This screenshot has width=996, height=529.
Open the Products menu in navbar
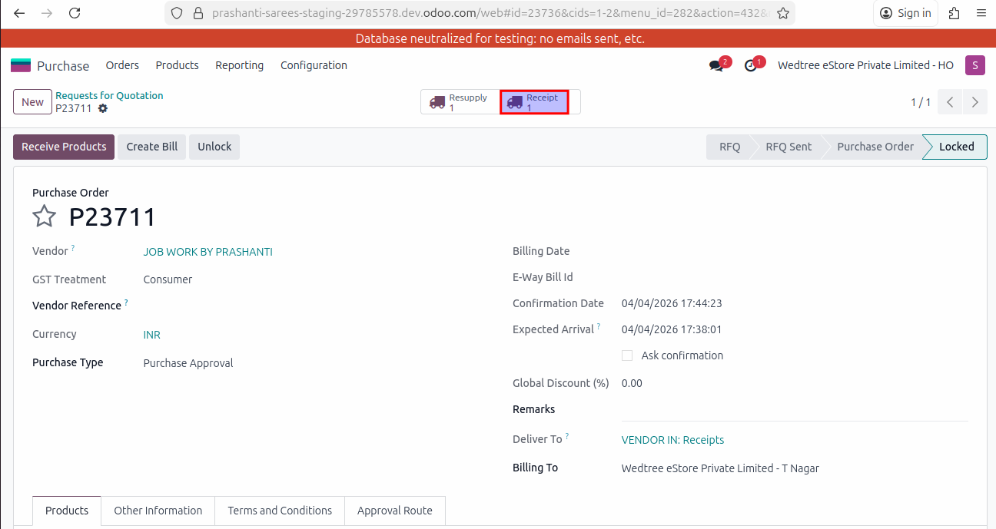tap(177, 65)
